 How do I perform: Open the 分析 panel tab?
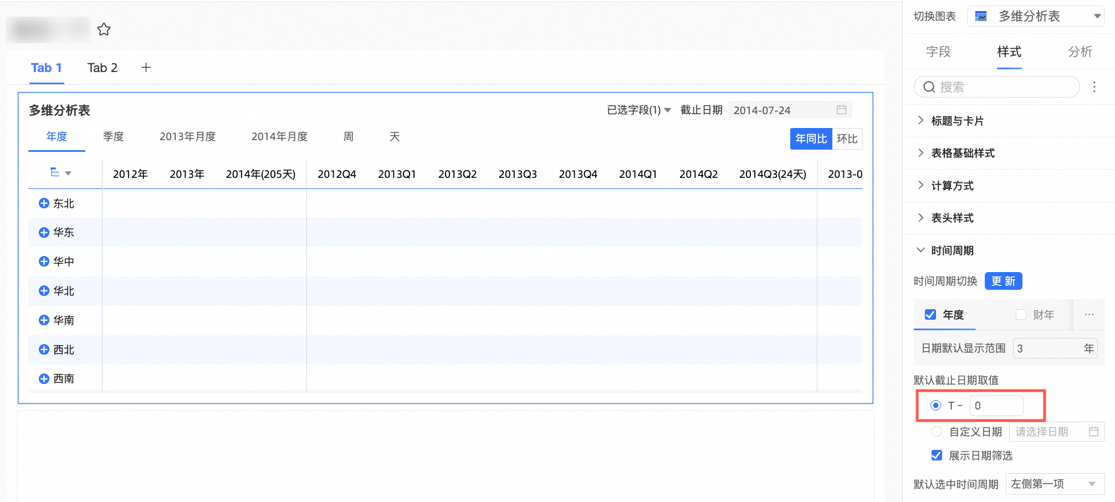click(x=1080, y=52)
